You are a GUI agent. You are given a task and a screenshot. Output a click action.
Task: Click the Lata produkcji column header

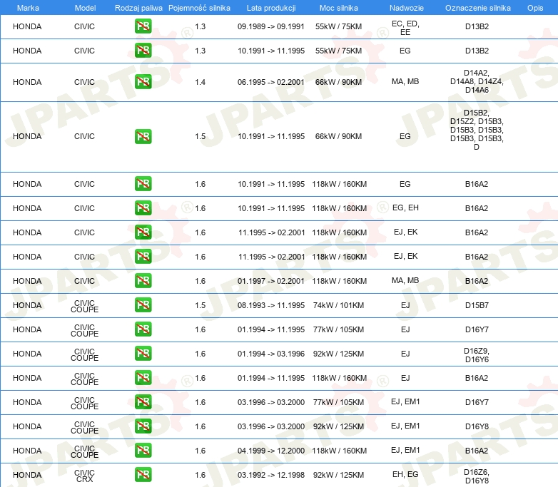[x=270, y=8]
